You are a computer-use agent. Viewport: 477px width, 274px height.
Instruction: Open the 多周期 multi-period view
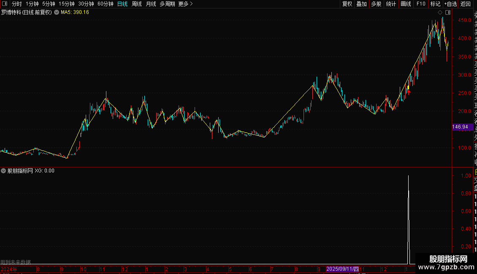[167, 4]
